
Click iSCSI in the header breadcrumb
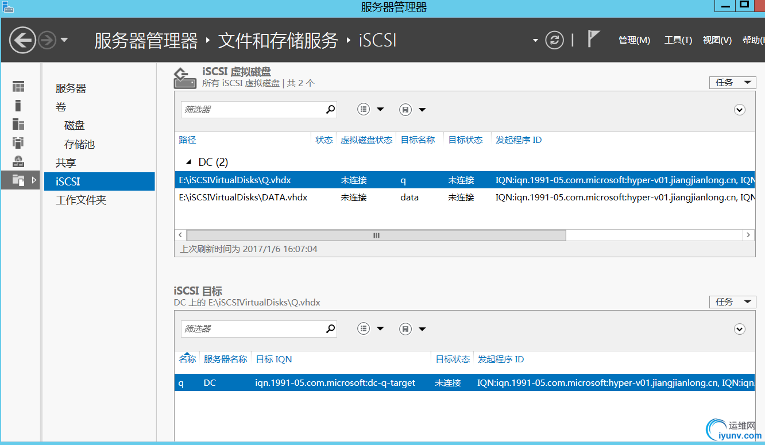378,41
